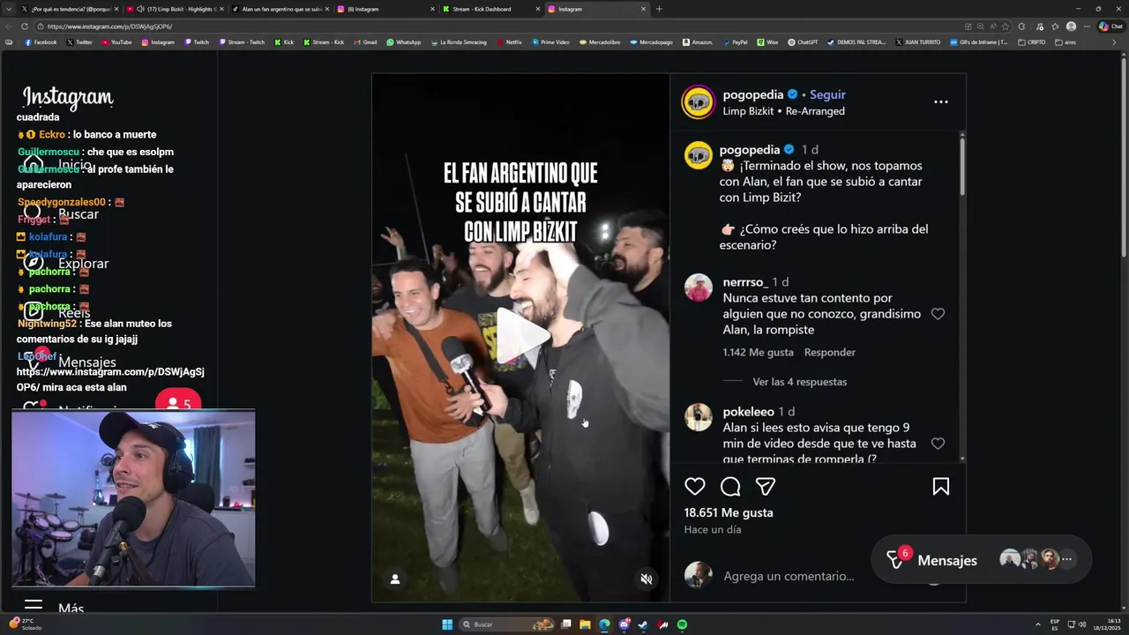Open the pokeleeo username in the comments
1129x635 pixels.
click(x=748, y=412)
